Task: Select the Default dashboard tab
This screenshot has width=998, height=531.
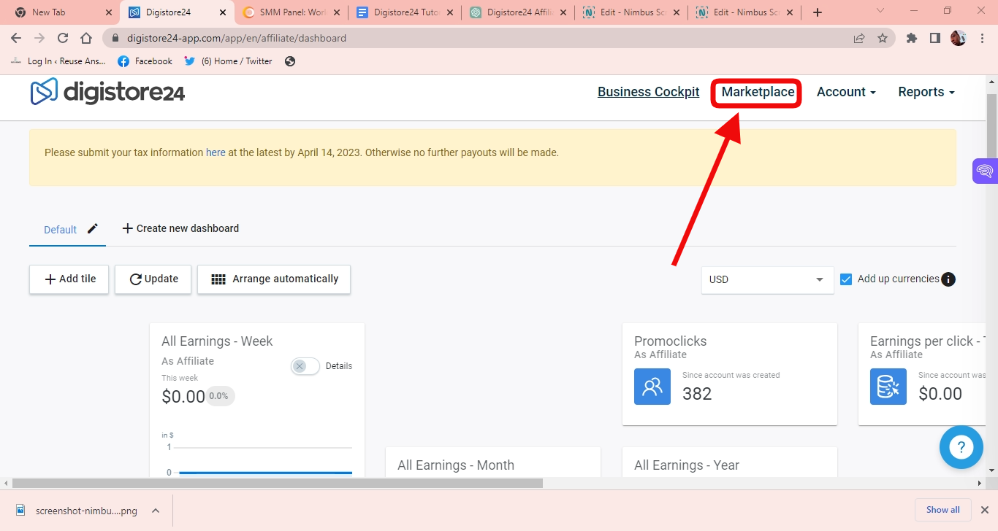Action: (x=60, y=229)
